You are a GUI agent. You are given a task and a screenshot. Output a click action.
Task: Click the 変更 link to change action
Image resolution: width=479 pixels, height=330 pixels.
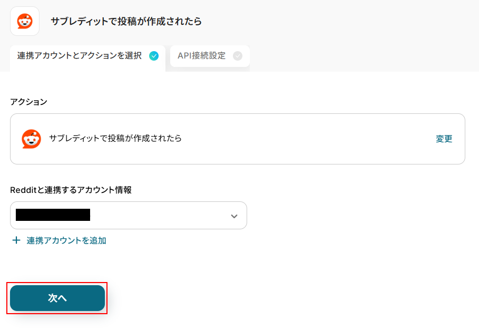(444, 139)
